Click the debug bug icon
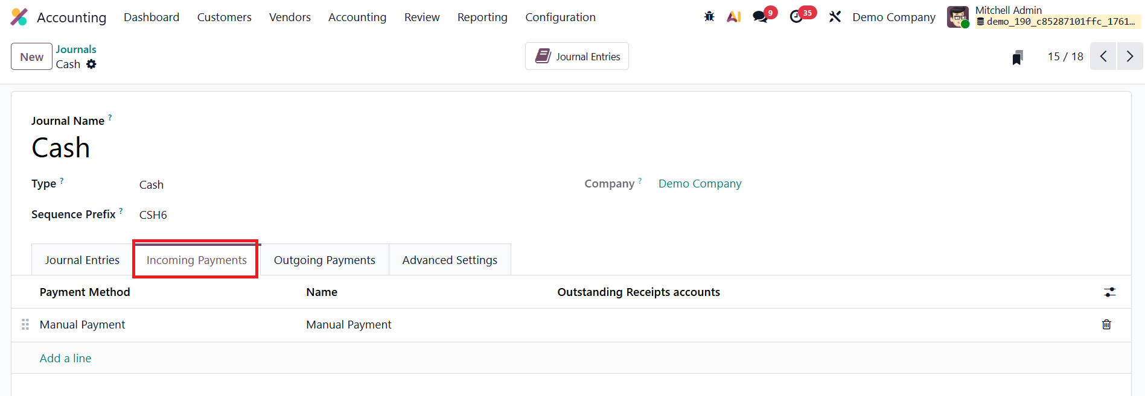Viewport: 1145px width, 396px height. (x=709, y=17)
